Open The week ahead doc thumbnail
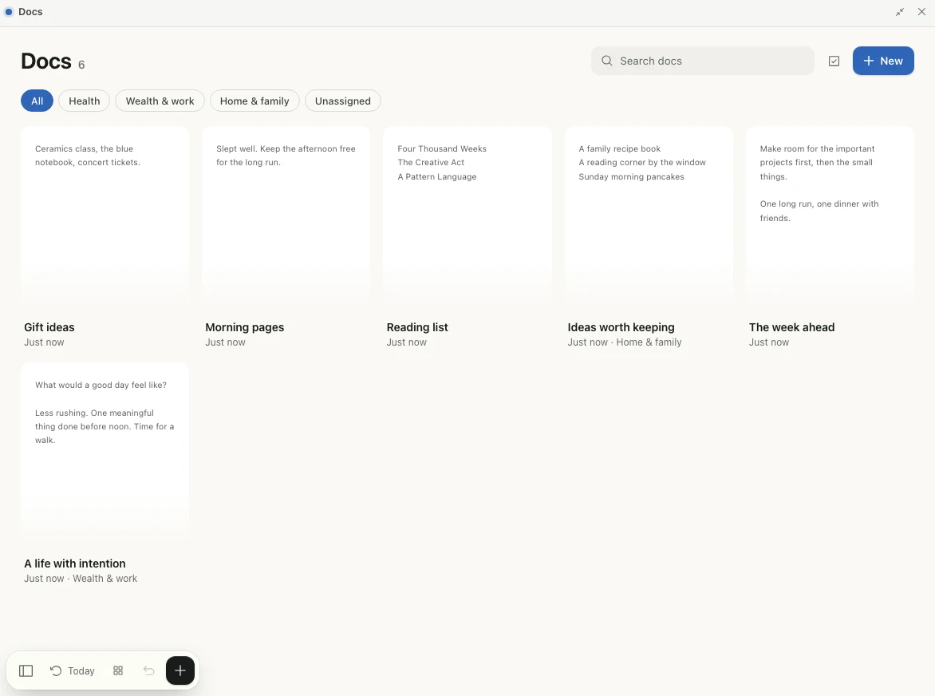 tap(830, 216)
